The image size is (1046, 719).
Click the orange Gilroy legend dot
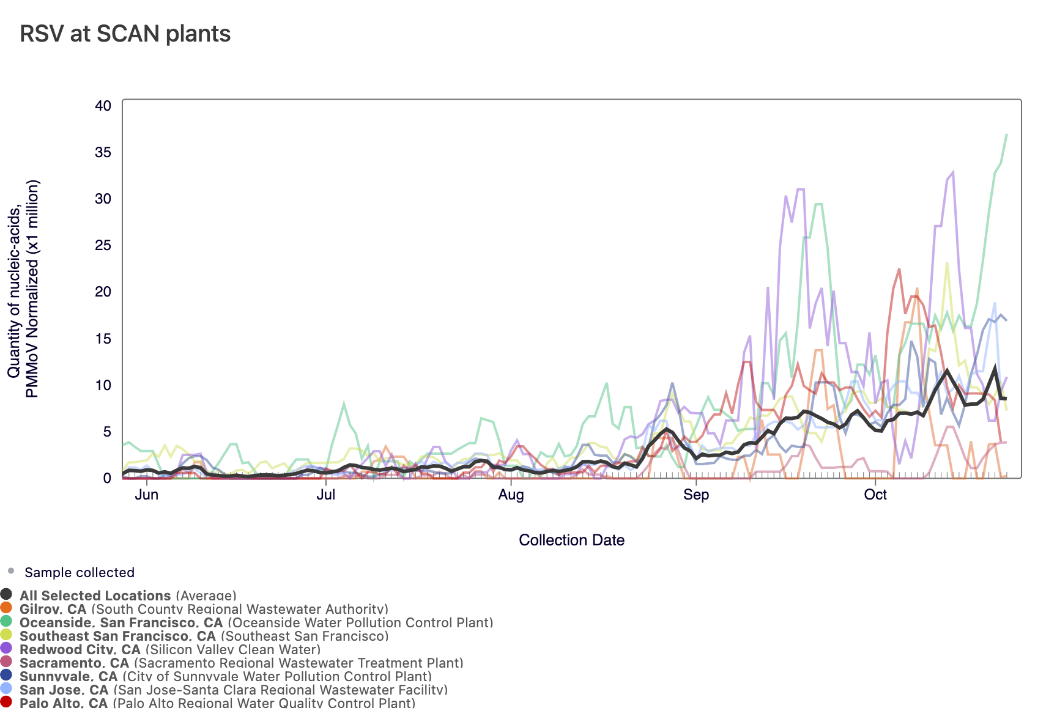[x=6, y=608]
